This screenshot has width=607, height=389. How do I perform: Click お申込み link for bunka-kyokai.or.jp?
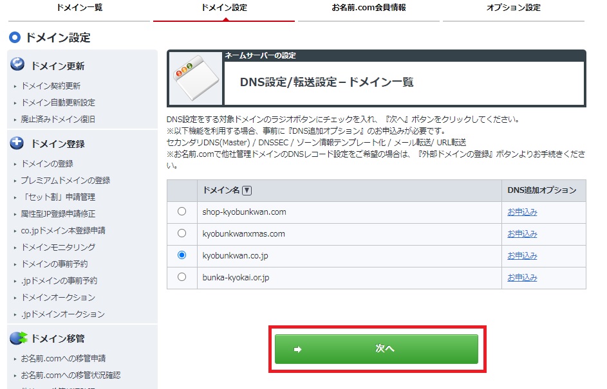click(522, 278)
